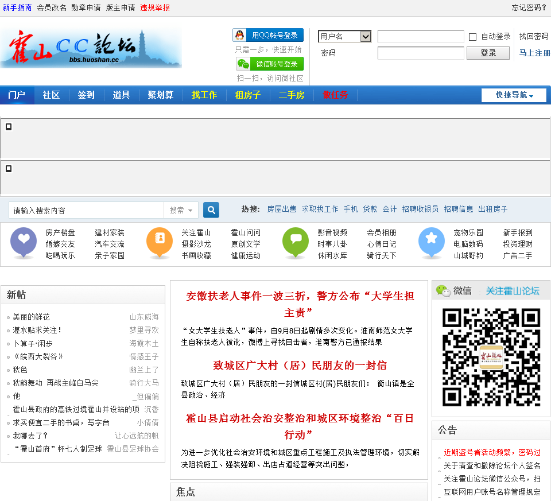Open the 做任务 navigation tab
Viewport: 551px width, 501px height.
tap(335, 95)
